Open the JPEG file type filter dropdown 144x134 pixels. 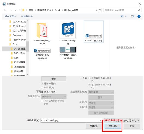pos(122,120)
